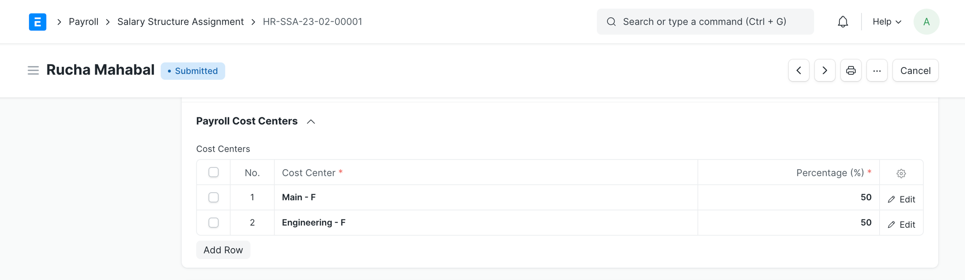Collapse the Payroll Cost Centers section
Viewport: 965px width, 280px height.
[310, 122]
